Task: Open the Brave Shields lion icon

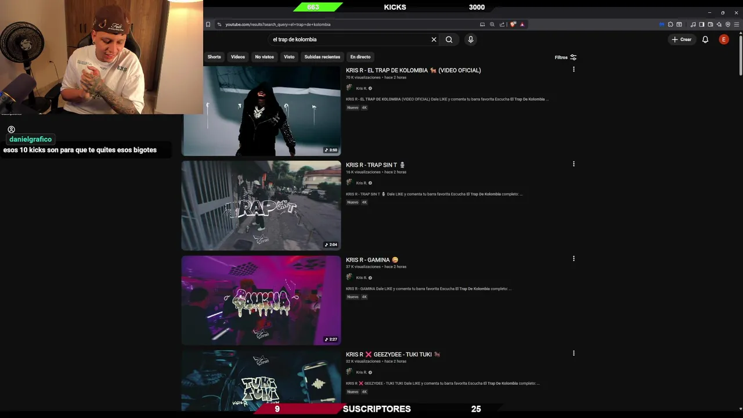Action: tap(513, 24)
